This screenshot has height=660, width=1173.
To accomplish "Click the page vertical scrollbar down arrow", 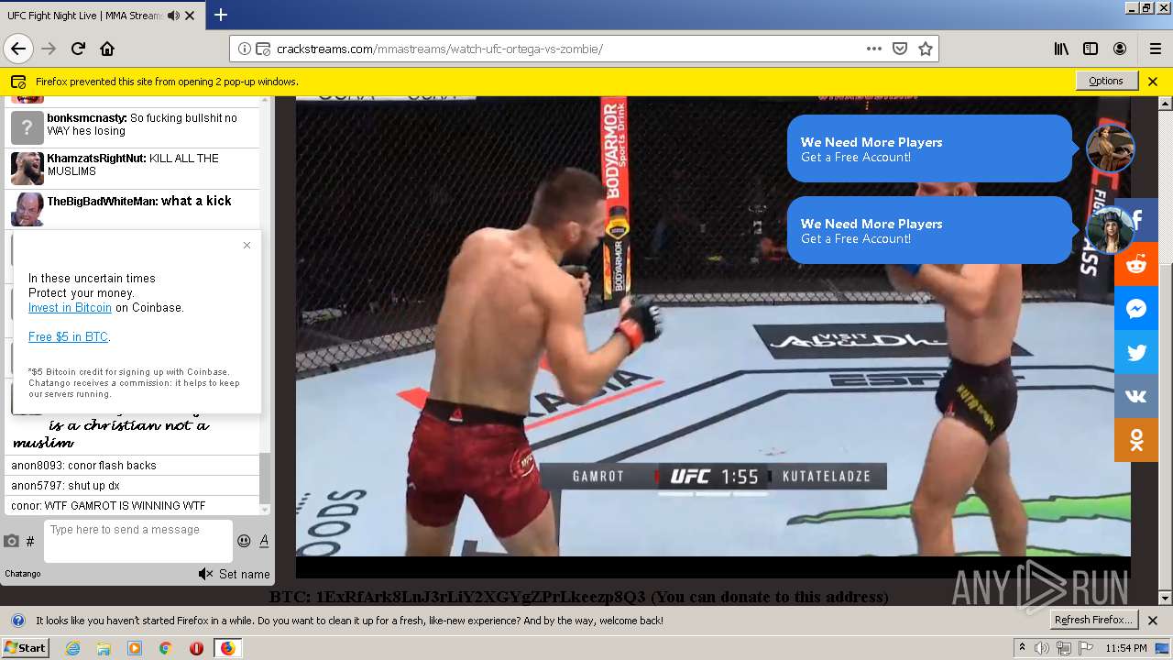I will coord(1165,599).
